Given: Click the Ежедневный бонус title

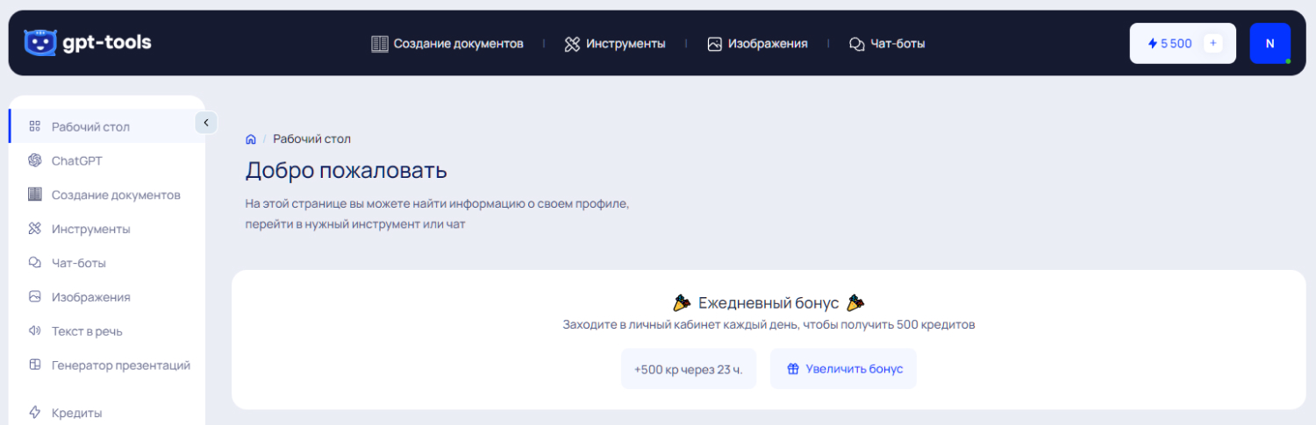Looking at the screenshot, I should 769,303.
